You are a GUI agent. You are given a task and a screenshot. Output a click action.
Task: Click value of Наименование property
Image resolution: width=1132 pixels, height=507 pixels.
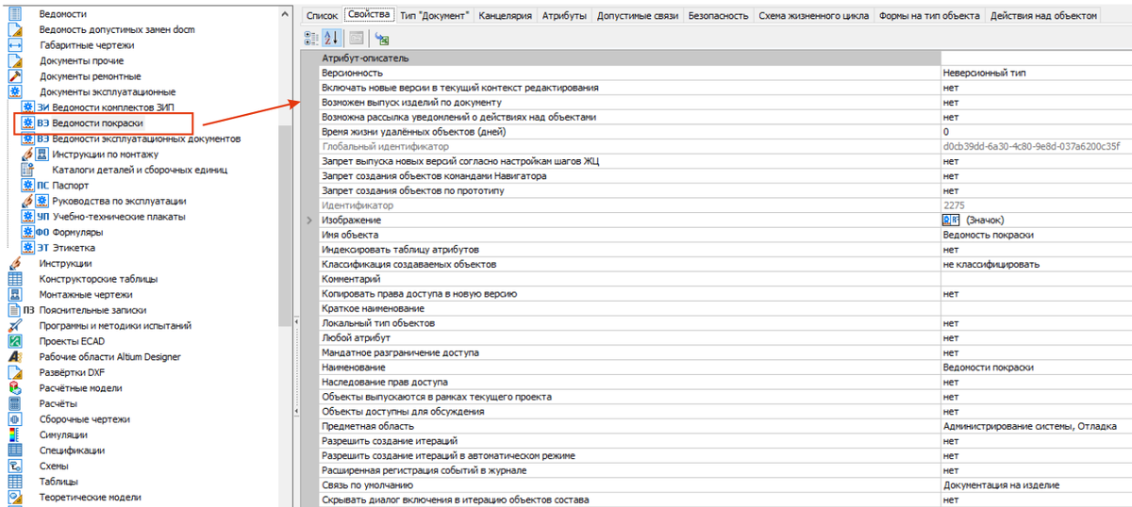tap(1036, 368)
